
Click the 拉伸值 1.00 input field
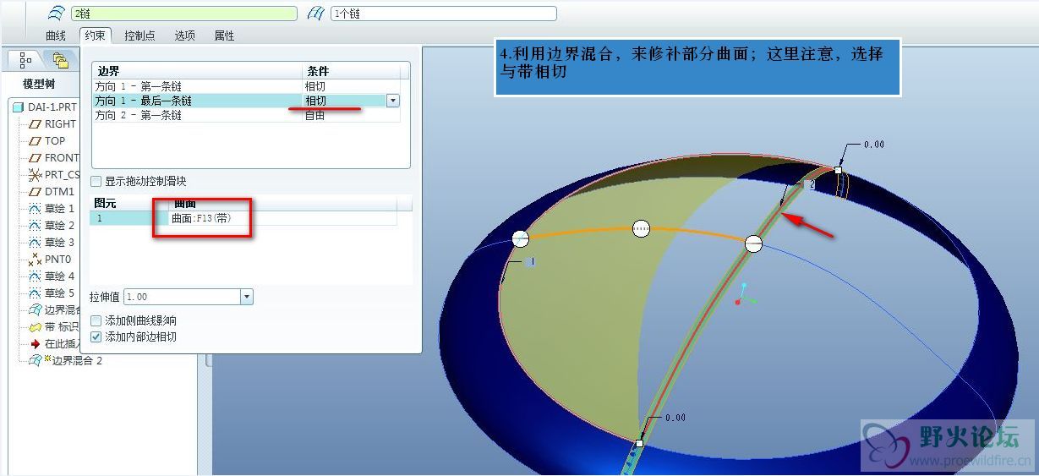coord(182,297)
